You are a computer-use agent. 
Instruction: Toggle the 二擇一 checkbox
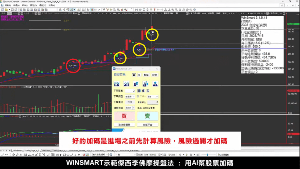(138, 96)
